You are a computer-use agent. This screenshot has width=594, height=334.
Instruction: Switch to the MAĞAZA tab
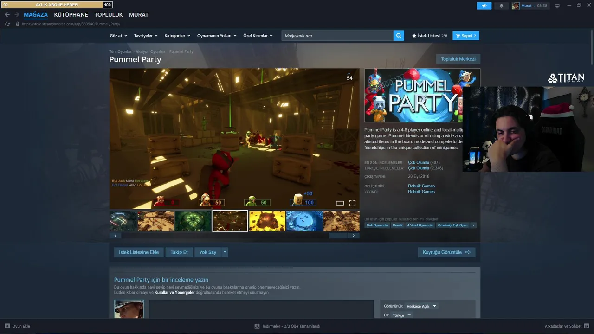coord(36,15)
